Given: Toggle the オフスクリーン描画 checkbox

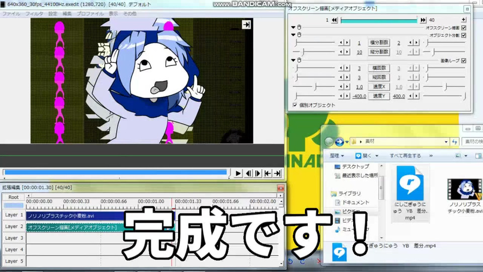Looking at the screenshot, I should tap(463, 28).
